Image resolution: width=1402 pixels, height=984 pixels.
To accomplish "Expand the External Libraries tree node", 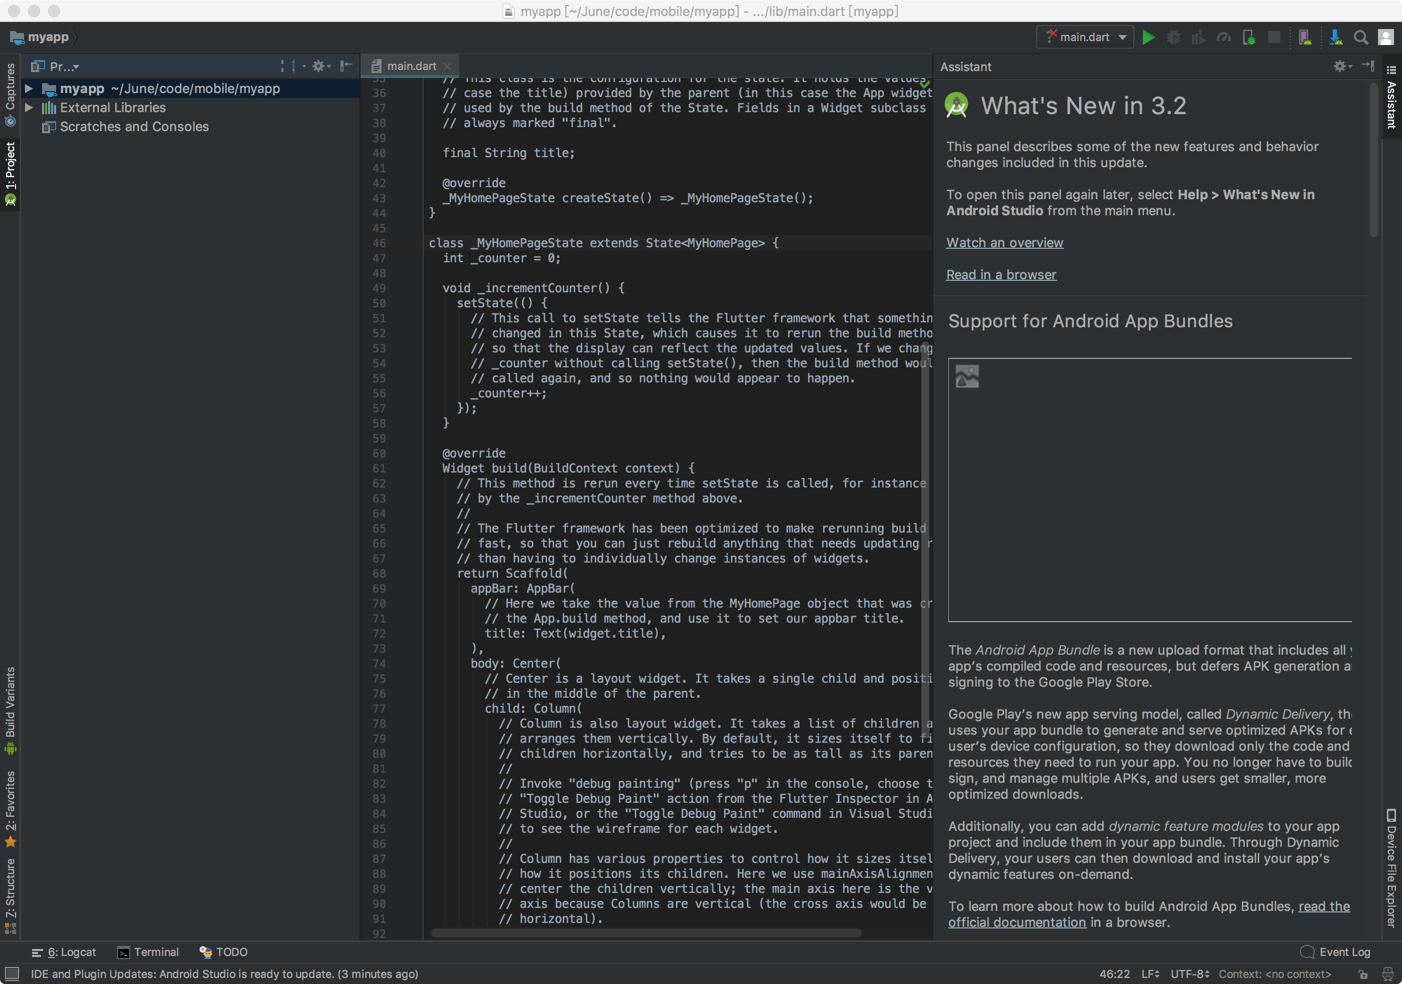I will 28,108.
